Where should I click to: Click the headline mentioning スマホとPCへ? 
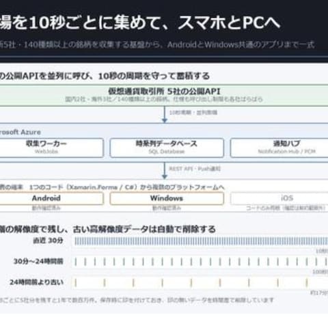(x=139, y=23)
